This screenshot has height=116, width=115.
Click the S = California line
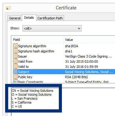pos(22,102)
